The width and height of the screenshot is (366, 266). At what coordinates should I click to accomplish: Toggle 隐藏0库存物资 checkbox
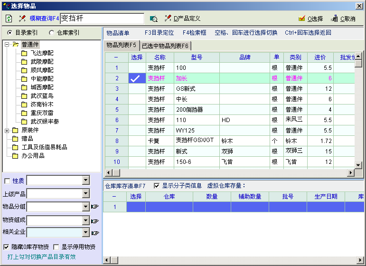point(6,247)
